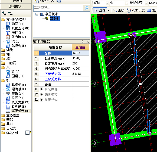Open the 楼层板带 type dropdown
Image resolution: width=157 pixels, height=152 pixels.
146,3
